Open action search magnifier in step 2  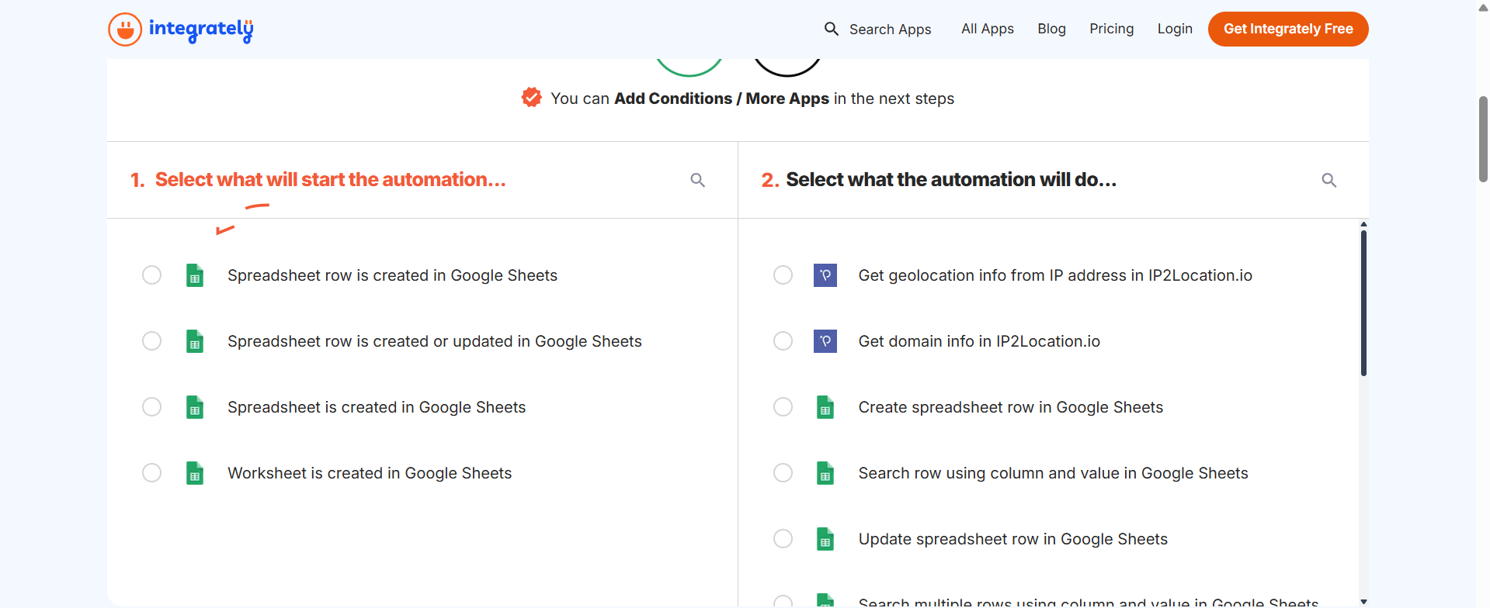point(1329,180)
